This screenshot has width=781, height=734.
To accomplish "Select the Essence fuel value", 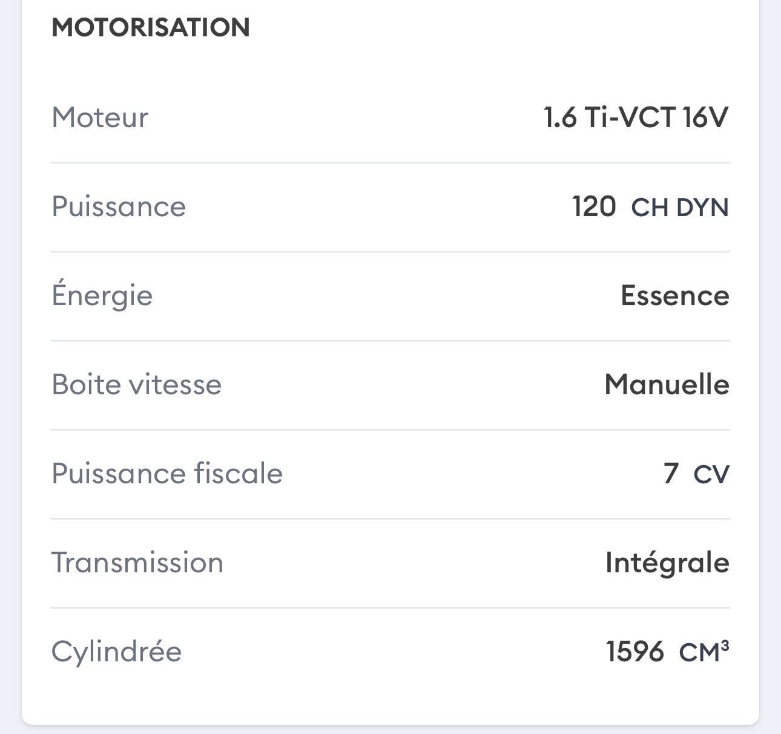I will pos(675,296).
